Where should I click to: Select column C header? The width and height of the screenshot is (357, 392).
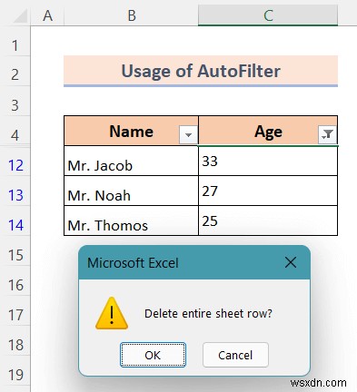point(268,15)
